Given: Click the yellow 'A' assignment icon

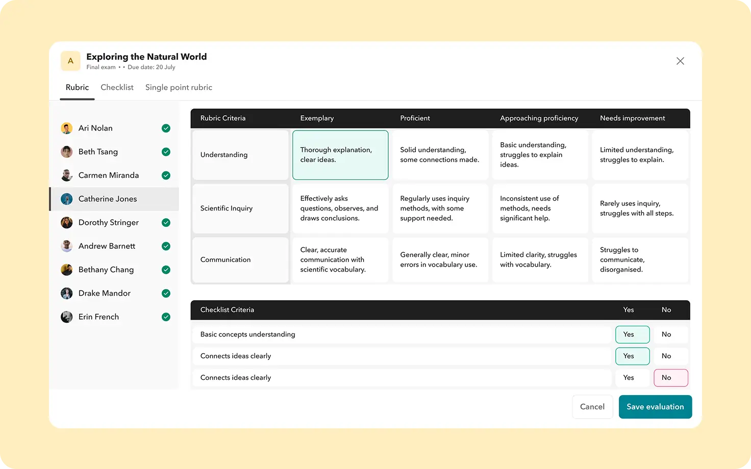Looking at the screenshot, I should (x=70, y=61).
